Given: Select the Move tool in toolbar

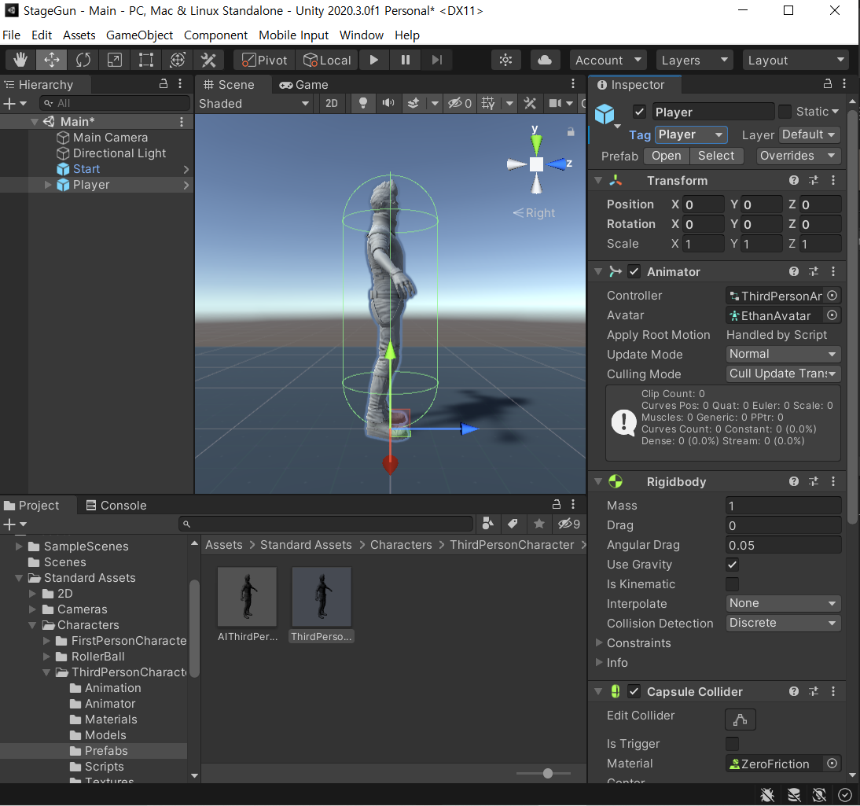Looking at the screenshot, I should click(52, 60).
